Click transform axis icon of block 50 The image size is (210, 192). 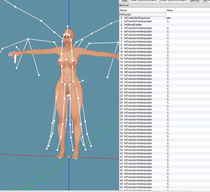coord(168,187)
